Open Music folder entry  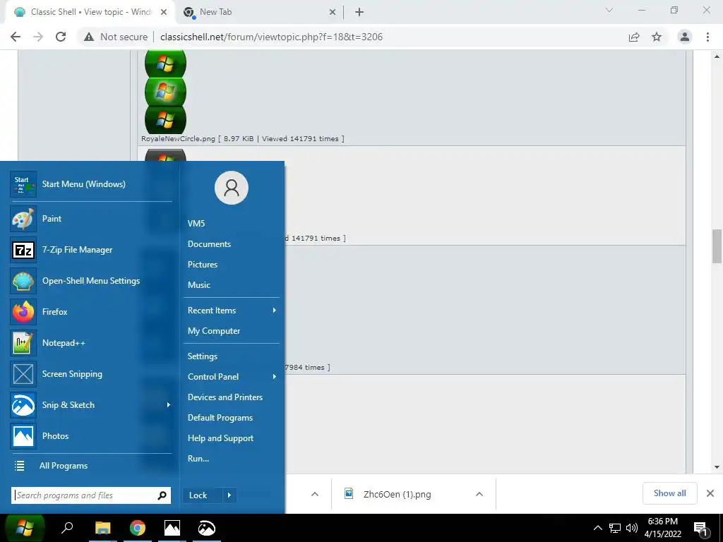[x=198, y=285]
